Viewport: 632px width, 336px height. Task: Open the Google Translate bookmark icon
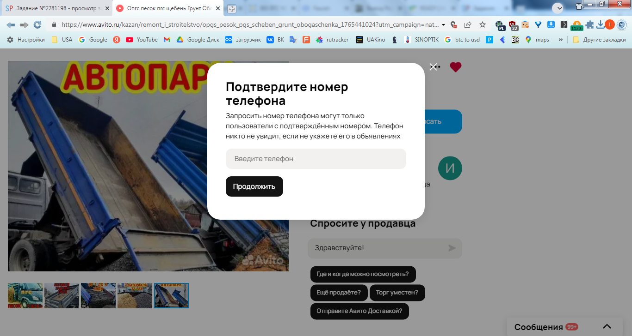pos(293,40)
